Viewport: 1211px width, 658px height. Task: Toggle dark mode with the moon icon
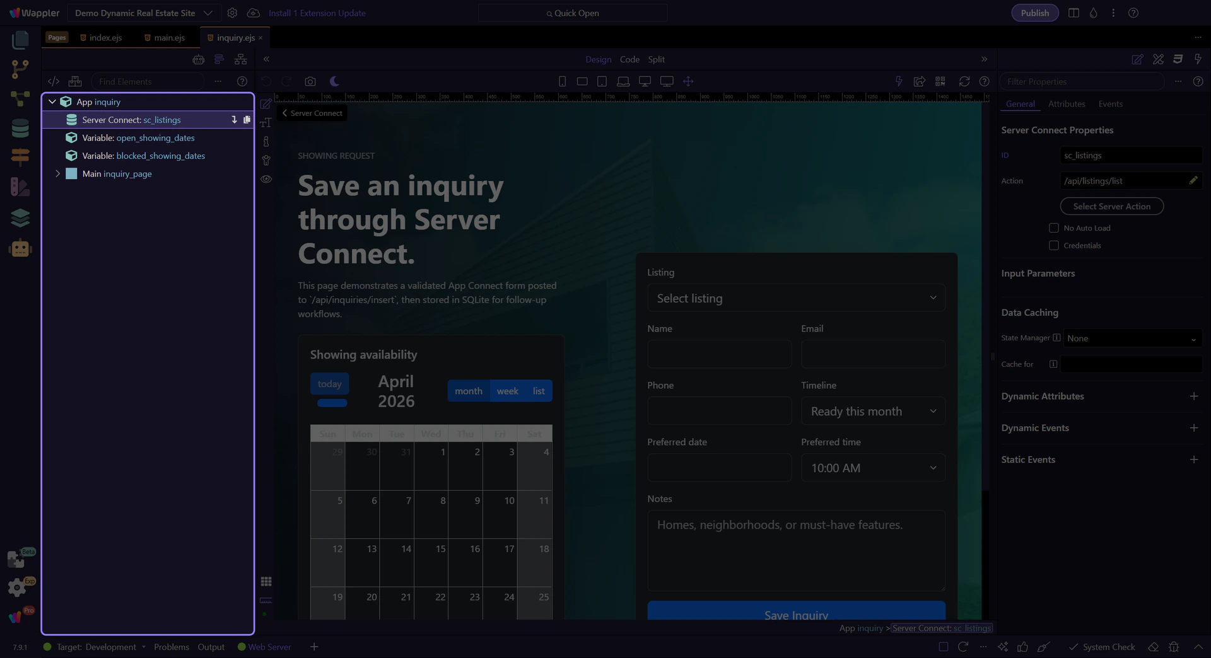[334, 81]
